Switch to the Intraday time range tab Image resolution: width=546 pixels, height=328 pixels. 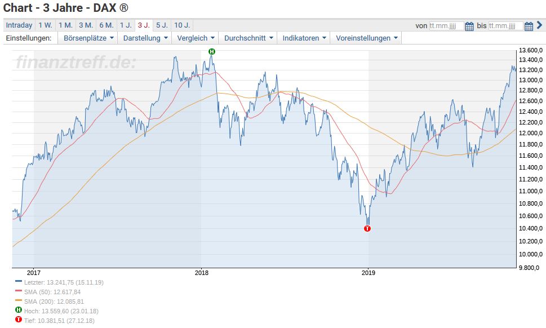(19, 25)
